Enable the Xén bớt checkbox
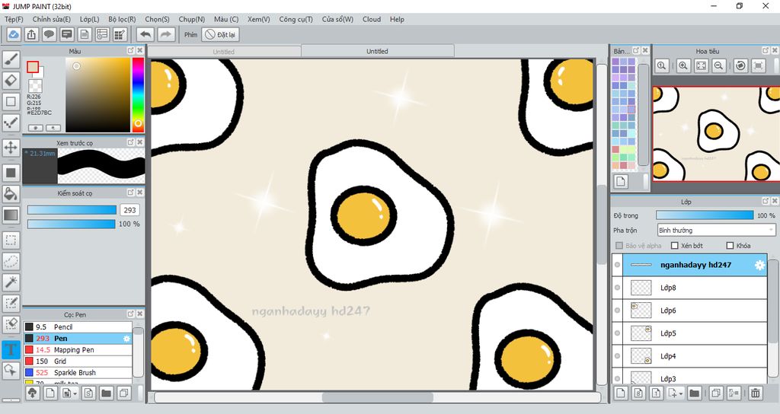780x414 pixels. pos(675,246)
